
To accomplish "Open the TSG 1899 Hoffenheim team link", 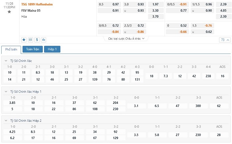I will tap(37, 4).
